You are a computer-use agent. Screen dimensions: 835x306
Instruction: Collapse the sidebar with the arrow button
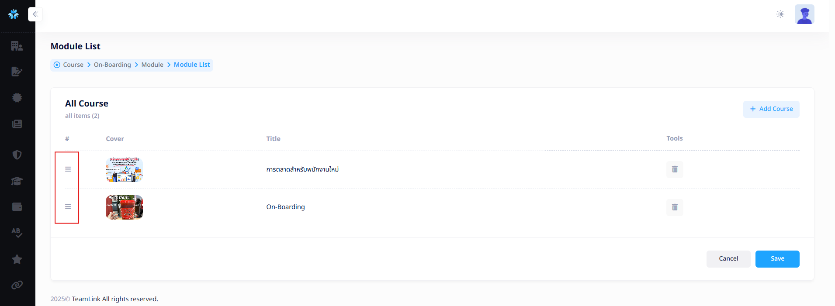point(35,14)
